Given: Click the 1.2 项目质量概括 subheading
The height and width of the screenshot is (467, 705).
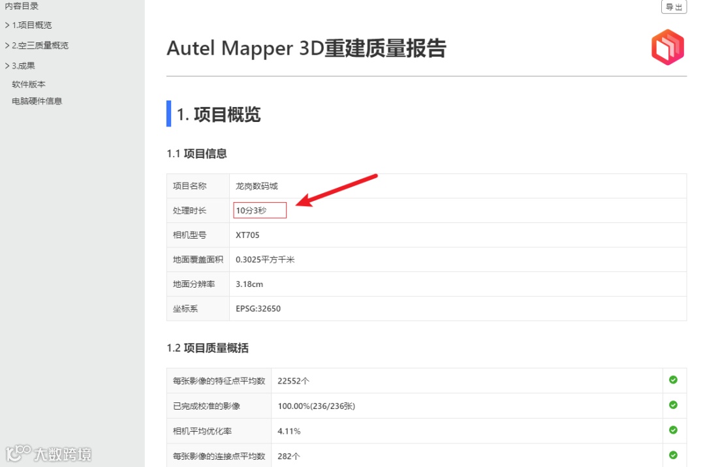Looking at the screenshot, I should click(x=208, y=348).
